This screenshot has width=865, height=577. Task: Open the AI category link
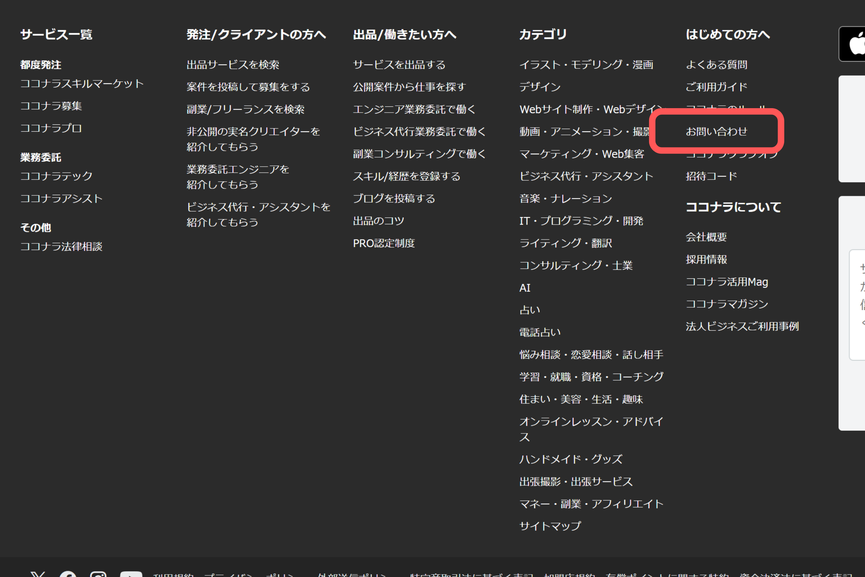[525, 288]
